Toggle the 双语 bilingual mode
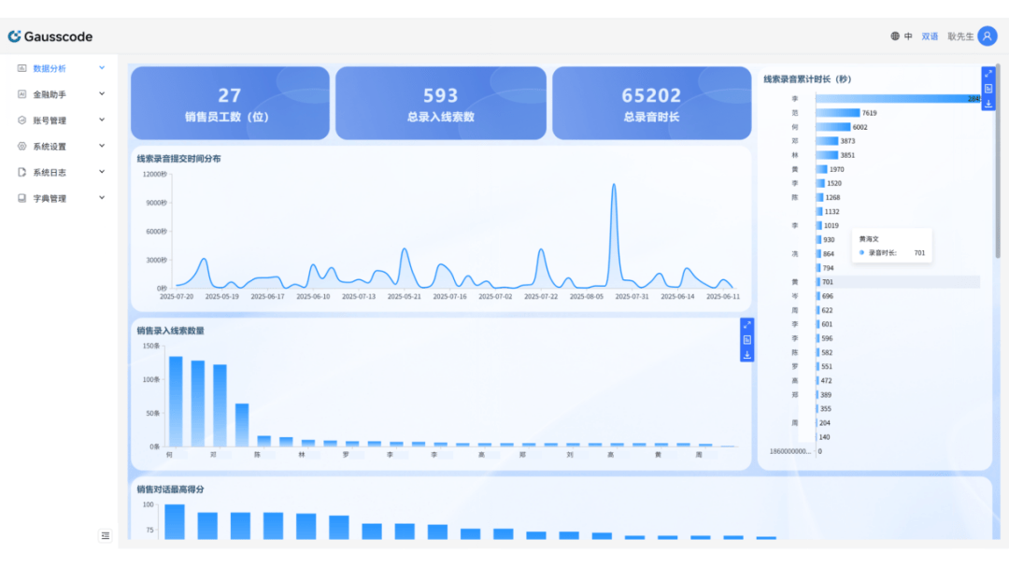 coord(930,36)
